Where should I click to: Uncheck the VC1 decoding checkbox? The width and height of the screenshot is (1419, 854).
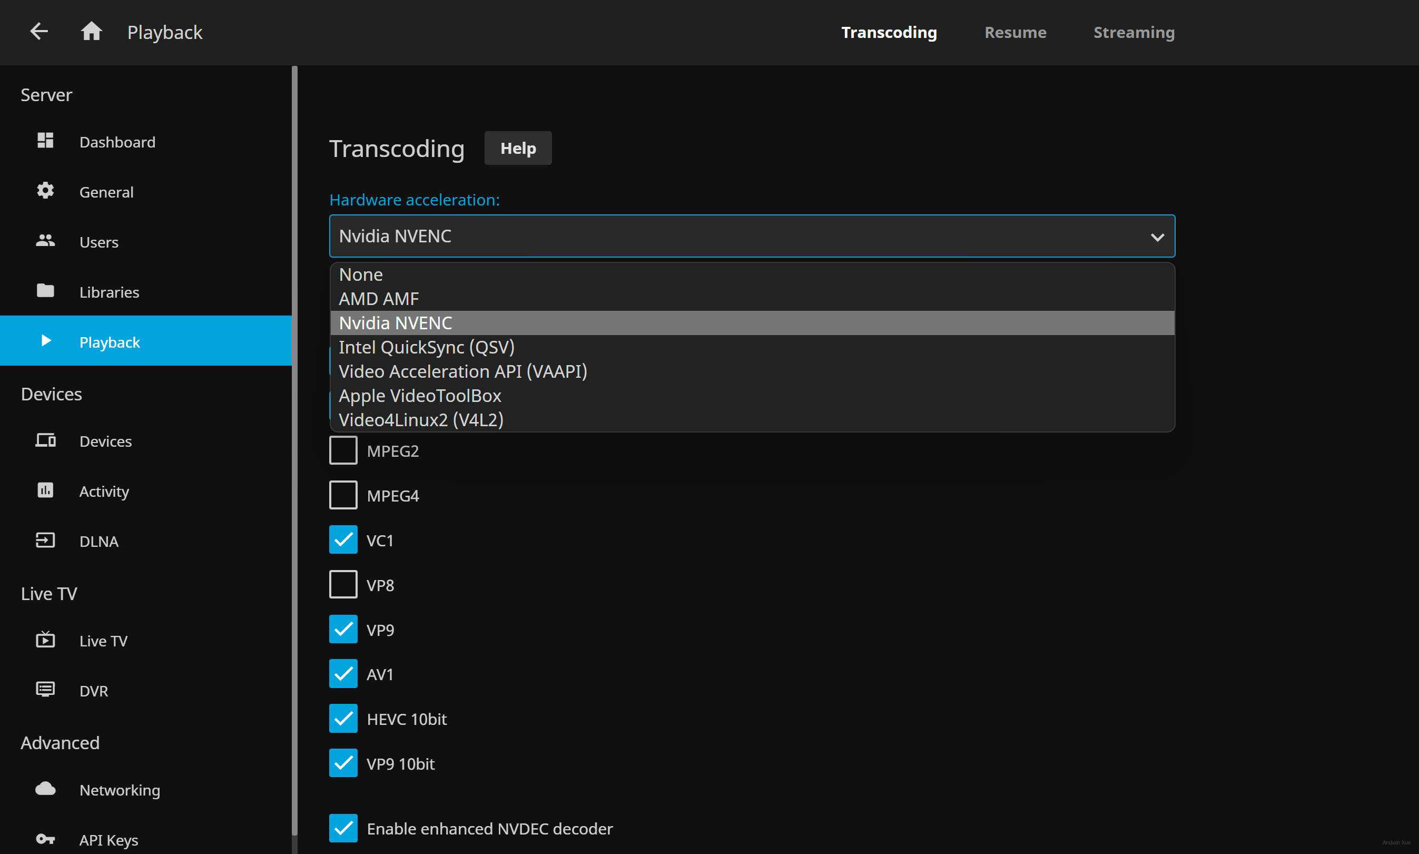(x=343, y=540)
